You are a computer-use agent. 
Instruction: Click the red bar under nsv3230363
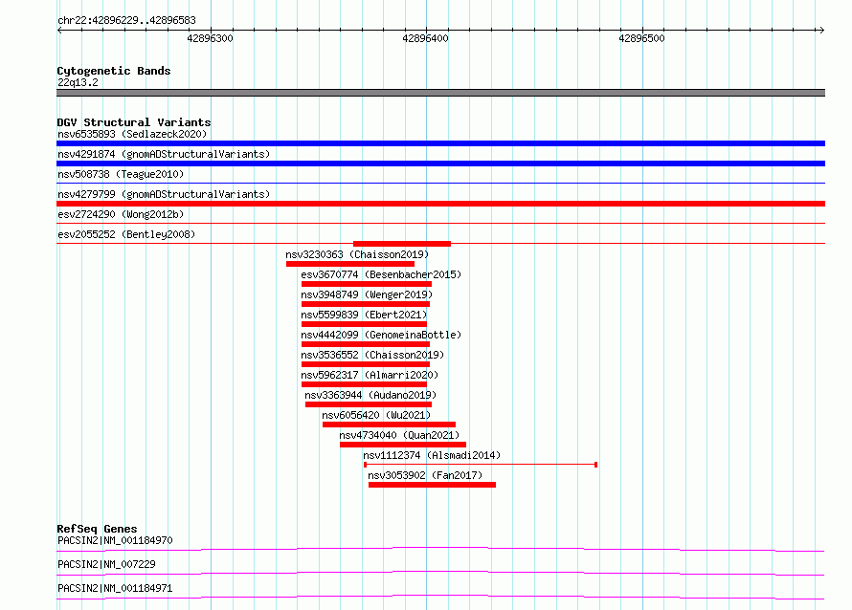[350, 264]
